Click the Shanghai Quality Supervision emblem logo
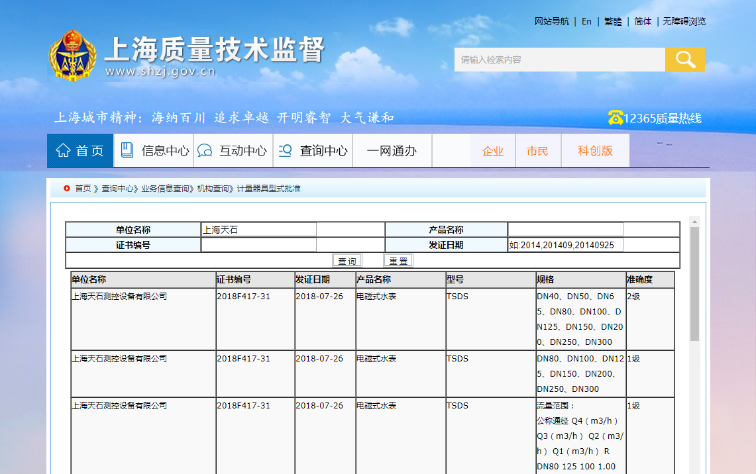The width and height of the screenshot is (756, 474). click(72, 56)
